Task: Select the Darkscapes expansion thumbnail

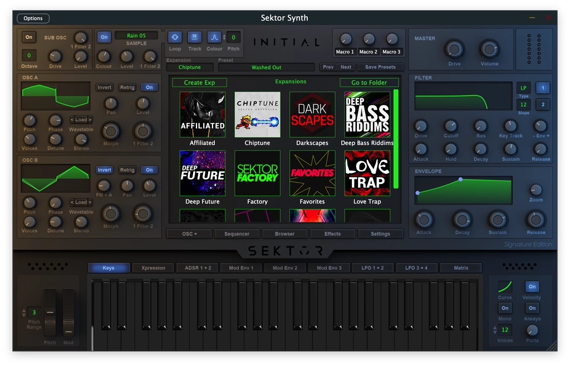Action: (x=312, y=115)
